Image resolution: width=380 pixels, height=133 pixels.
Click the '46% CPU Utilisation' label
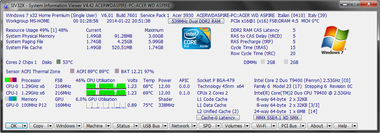pos(95,81)
